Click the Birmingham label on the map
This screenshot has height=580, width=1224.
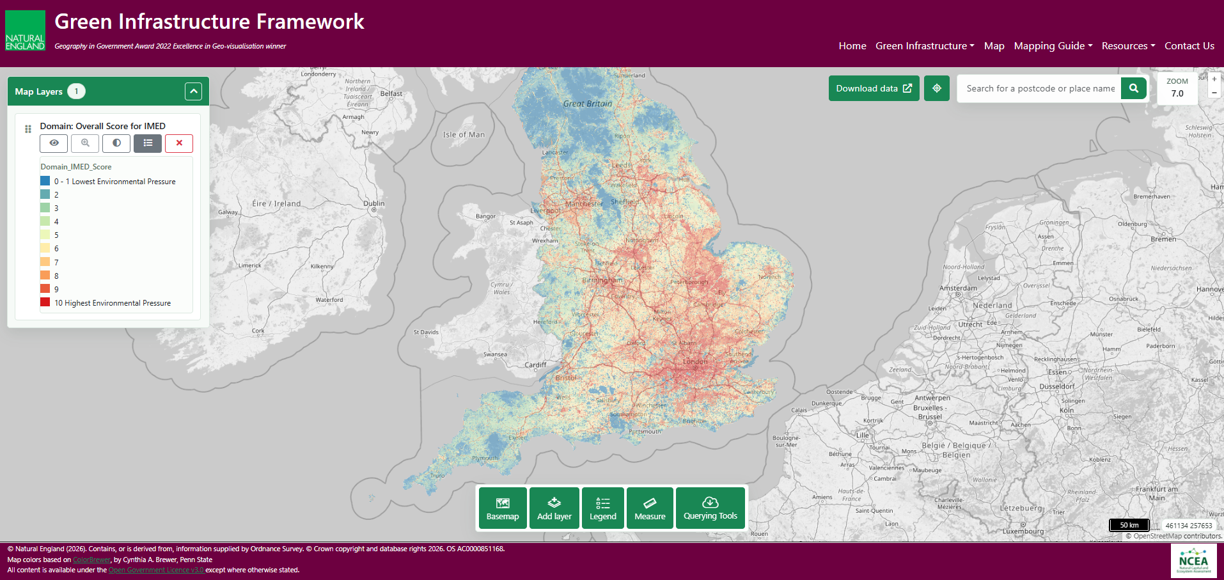click(602, 280)
